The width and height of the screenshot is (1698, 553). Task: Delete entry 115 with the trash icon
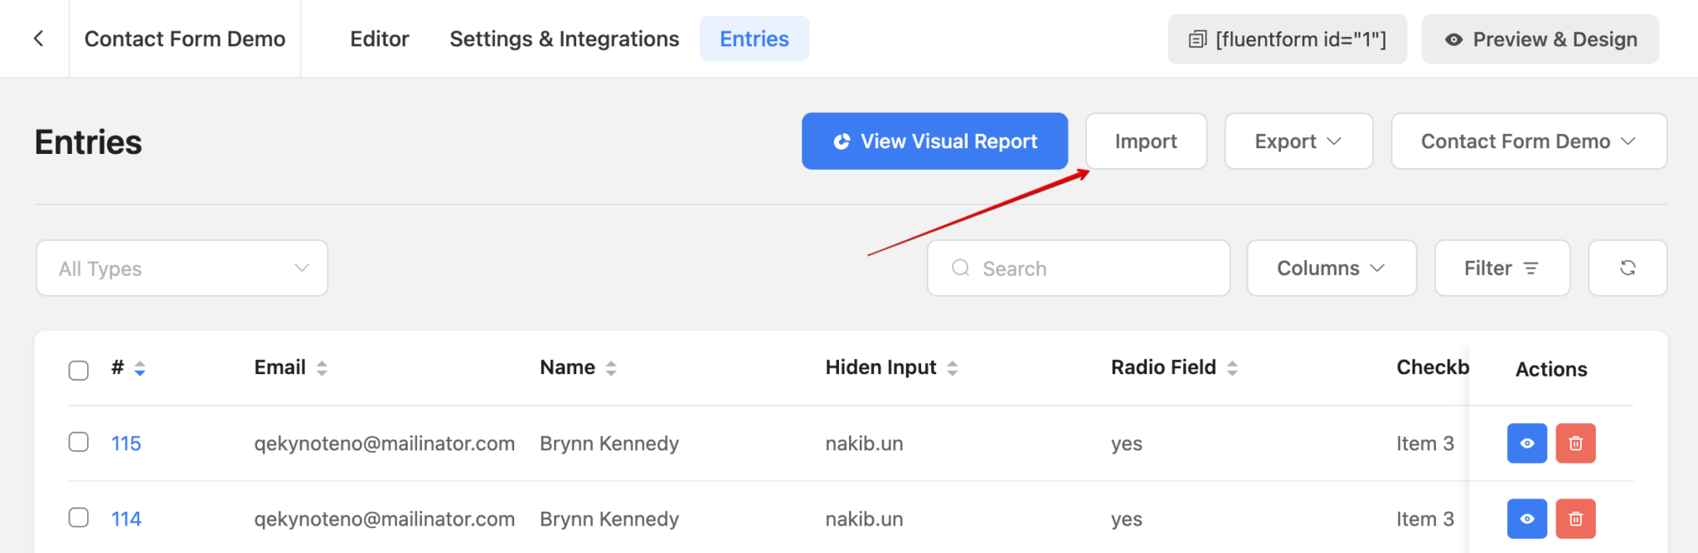[1575, 444]
